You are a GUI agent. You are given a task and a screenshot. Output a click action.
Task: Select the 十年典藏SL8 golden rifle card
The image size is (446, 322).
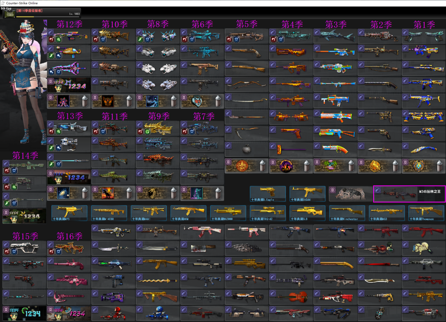[x=307, y=213]
